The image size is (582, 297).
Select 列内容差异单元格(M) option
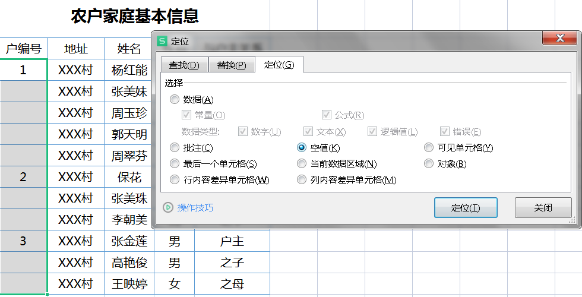click(x=302, y=179)
